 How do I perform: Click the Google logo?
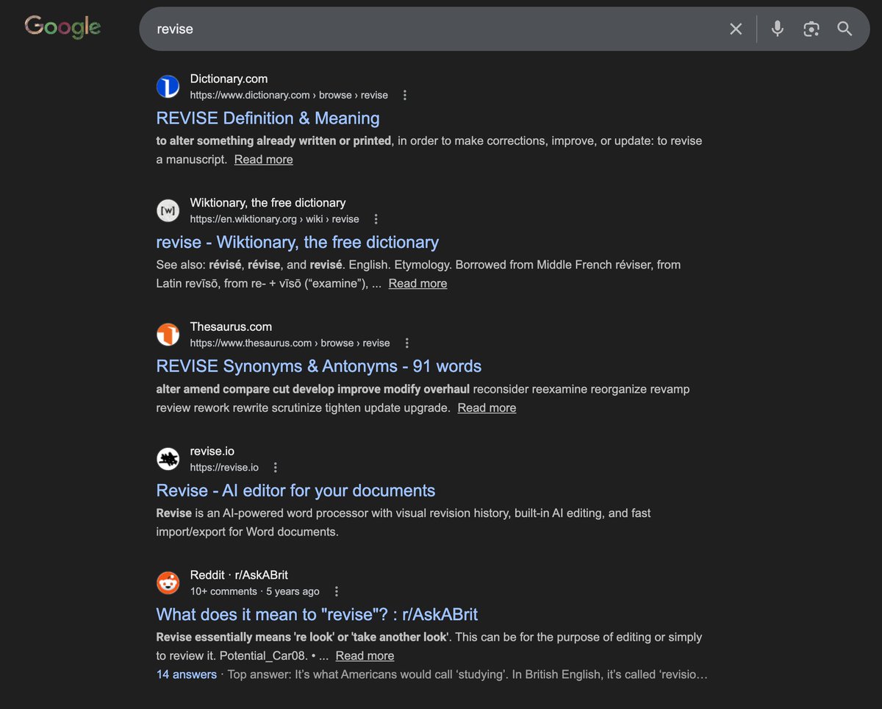(62, 27)
